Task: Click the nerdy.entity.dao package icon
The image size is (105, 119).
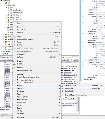Action: pos(9,20)
